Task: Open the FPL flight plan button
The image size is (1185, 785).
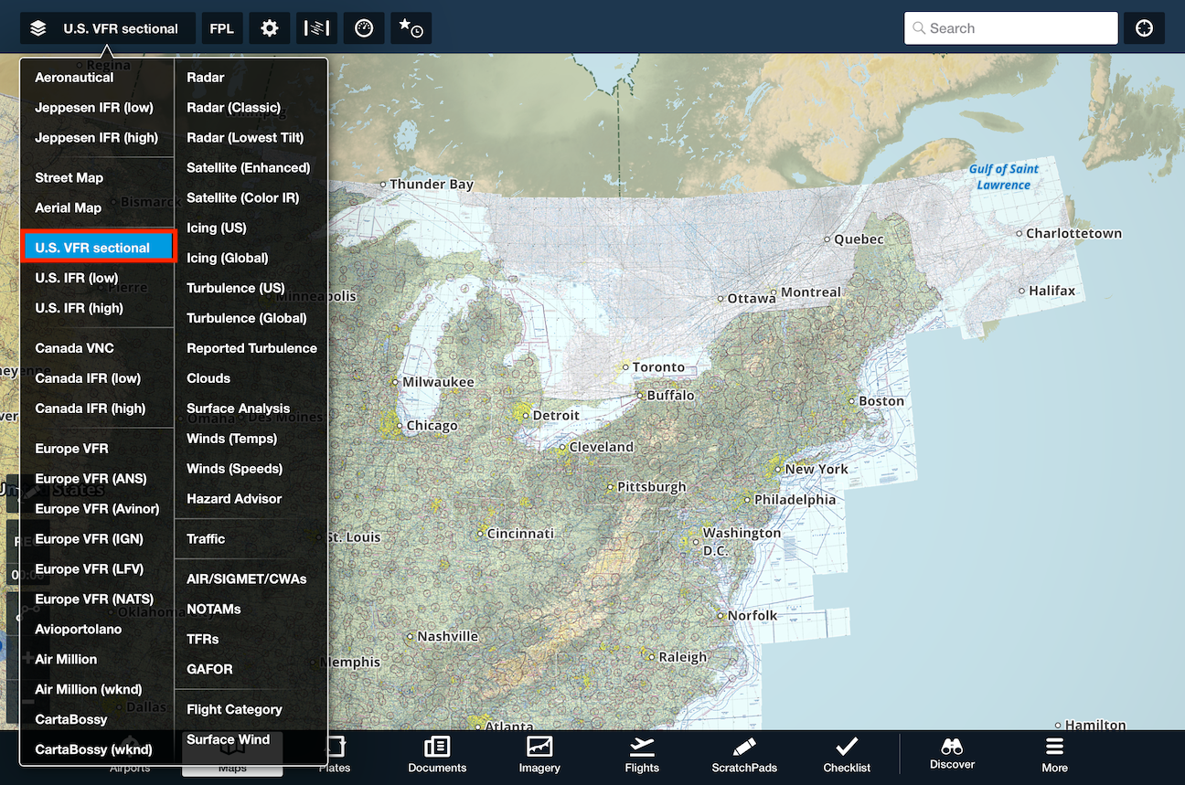Action: 221,28
